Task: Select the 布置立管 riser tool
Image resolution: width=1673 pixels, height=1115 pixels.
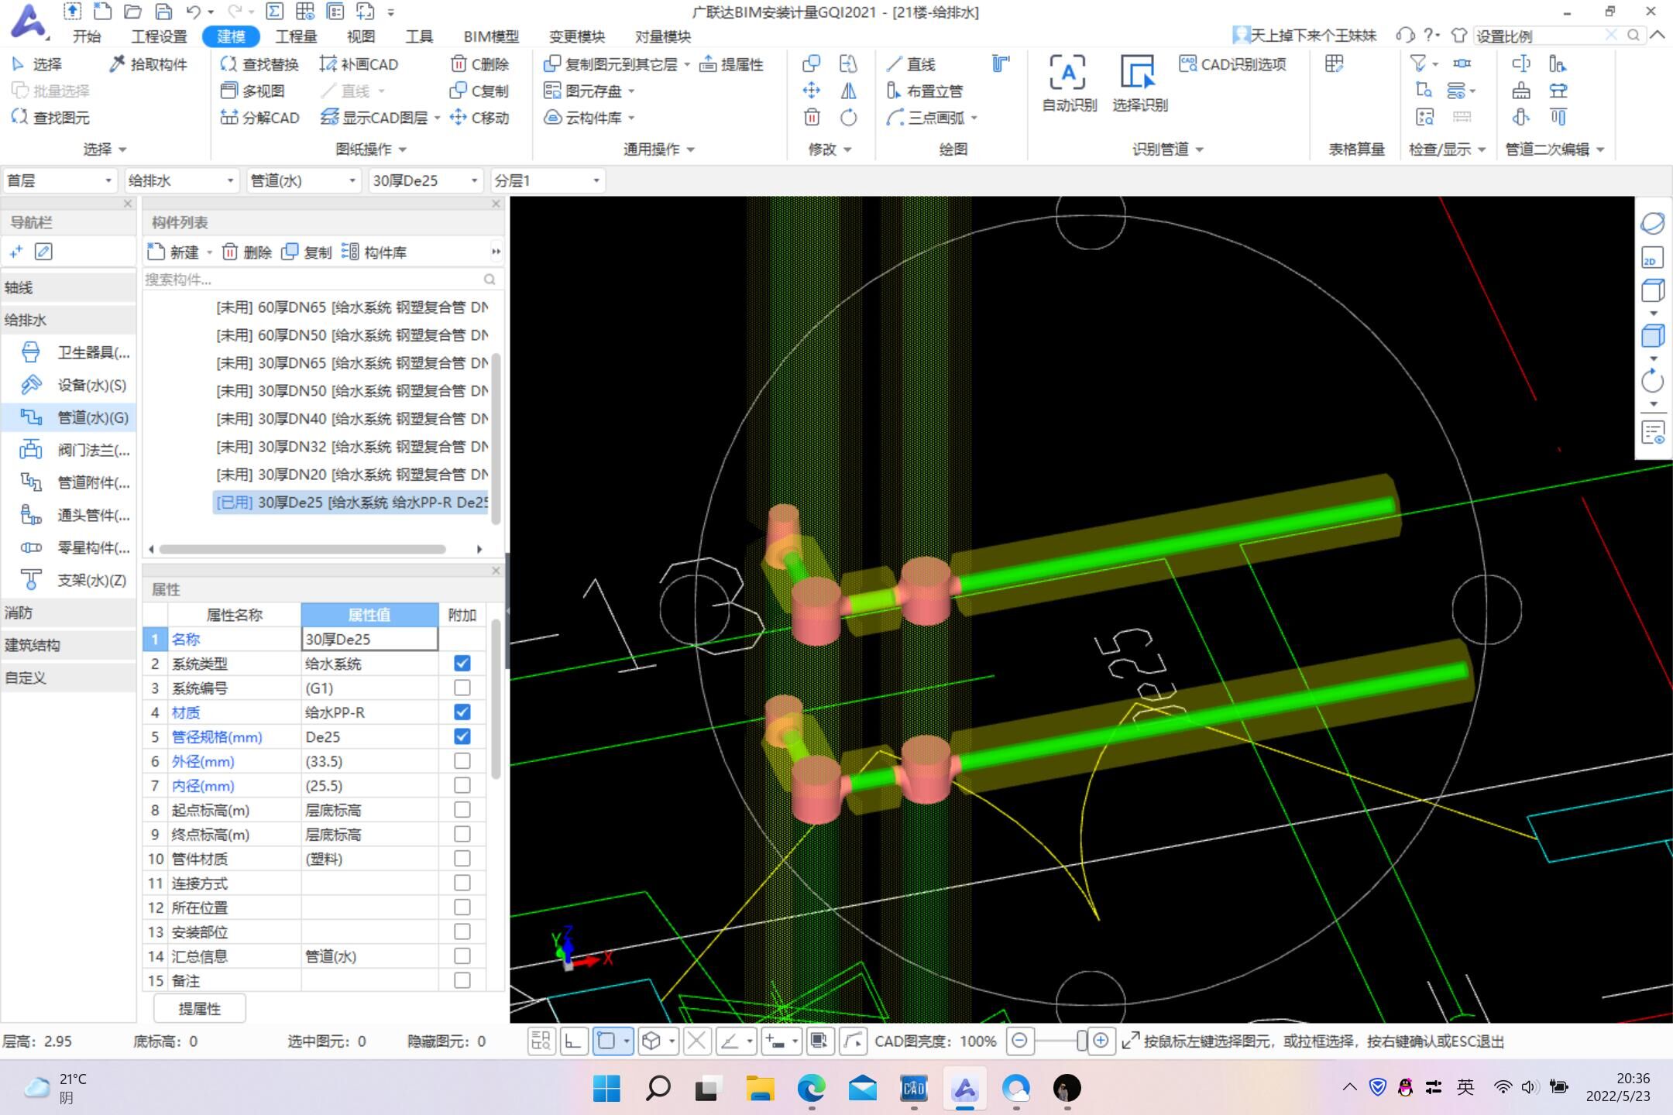Action: tap(925, 91)
